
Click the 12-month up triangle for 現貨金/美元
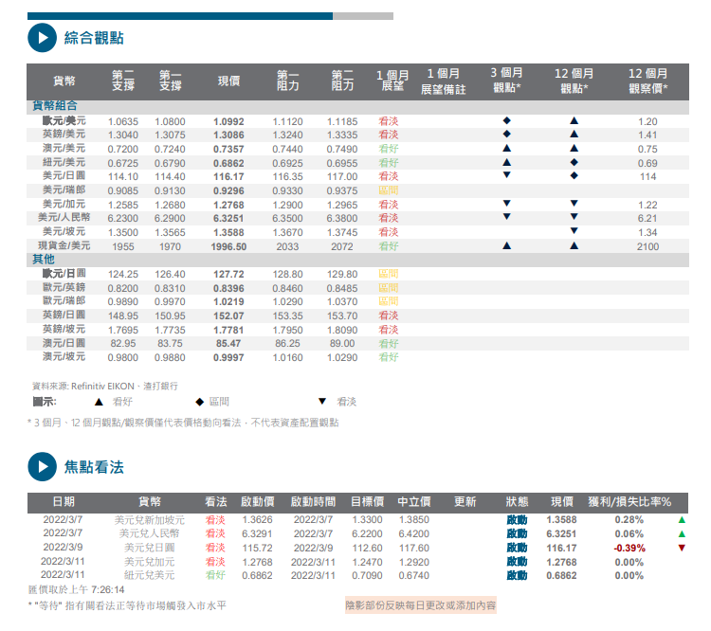(x=574, y=245)
